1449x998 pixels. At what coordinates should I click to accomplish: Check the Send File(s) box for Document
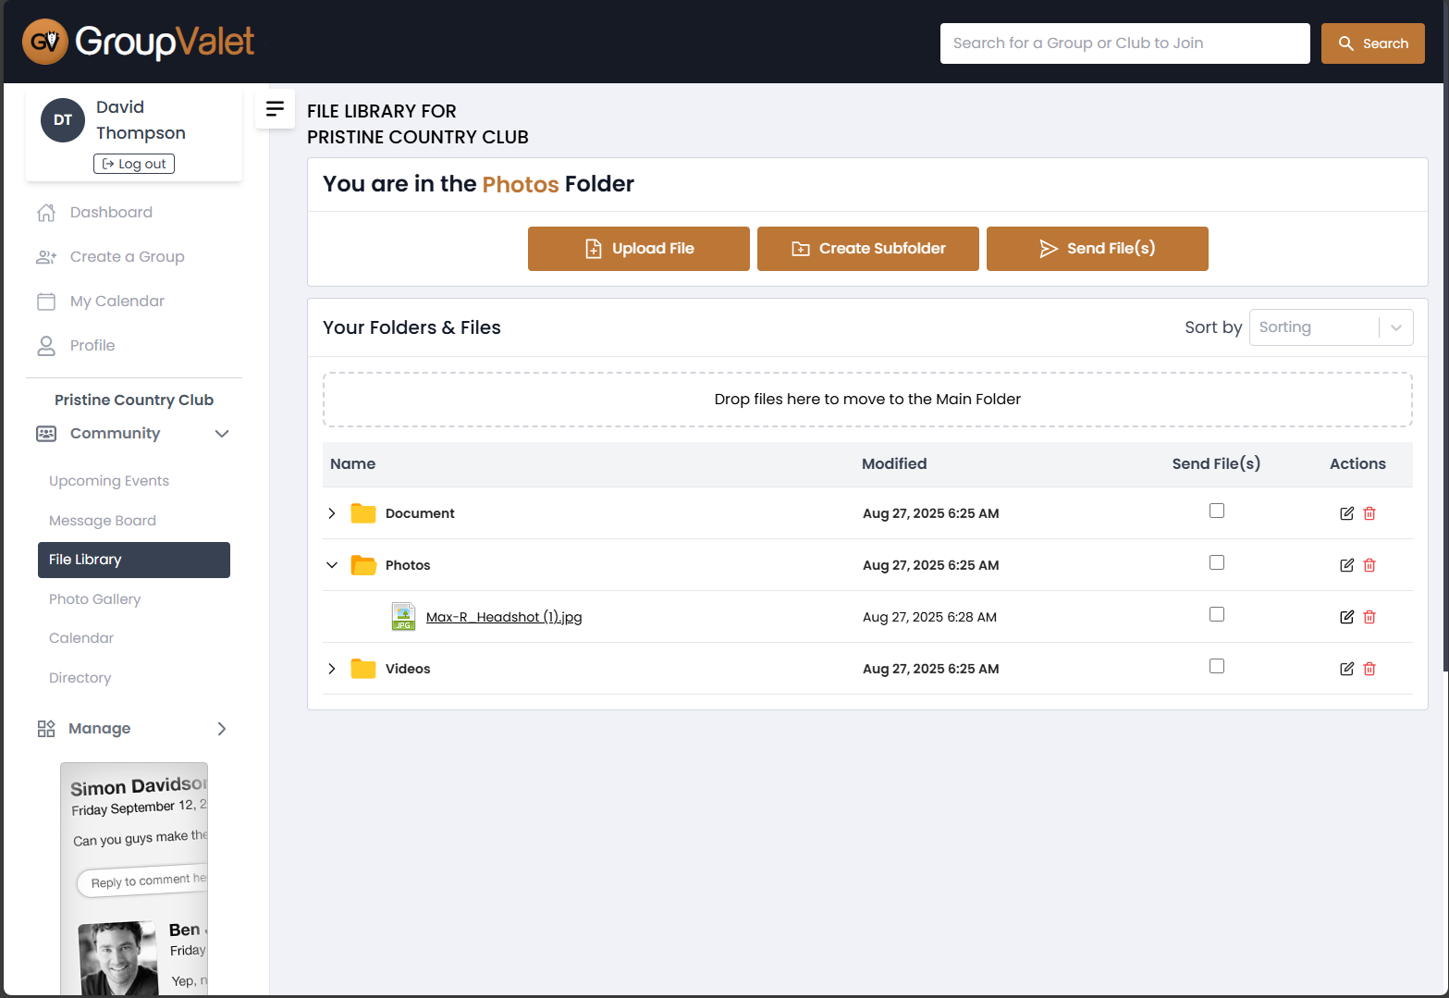tap(1217, 510)
